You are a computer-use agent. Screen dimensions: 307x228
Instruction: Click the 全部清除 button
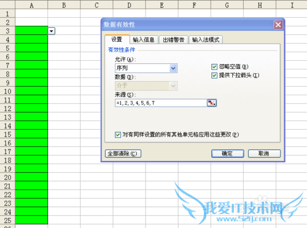[123, 154]
